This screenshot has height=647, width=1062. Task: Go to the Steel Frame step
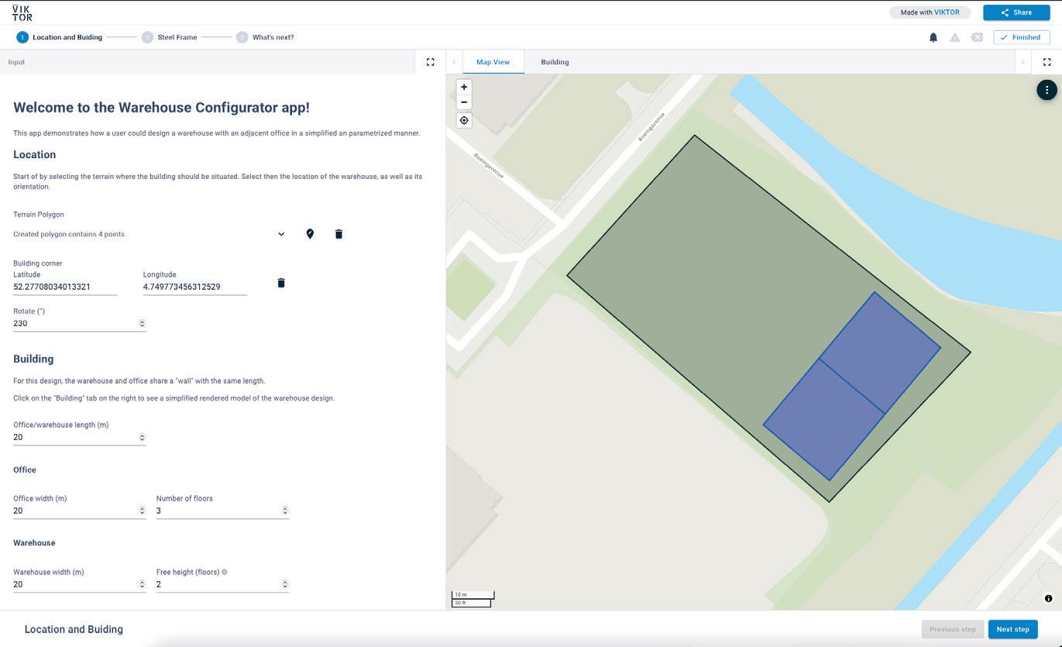(x=177, y=37)
